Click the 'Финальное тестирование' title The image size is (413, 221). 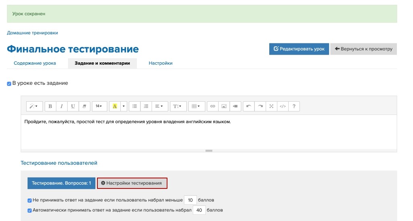pos(73,49)
